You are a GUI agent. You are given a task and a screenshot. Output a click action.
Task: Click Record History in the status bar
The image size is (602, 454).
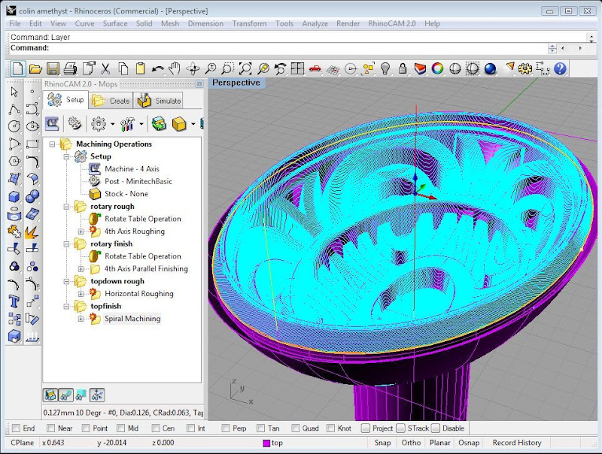click(516, 443)
